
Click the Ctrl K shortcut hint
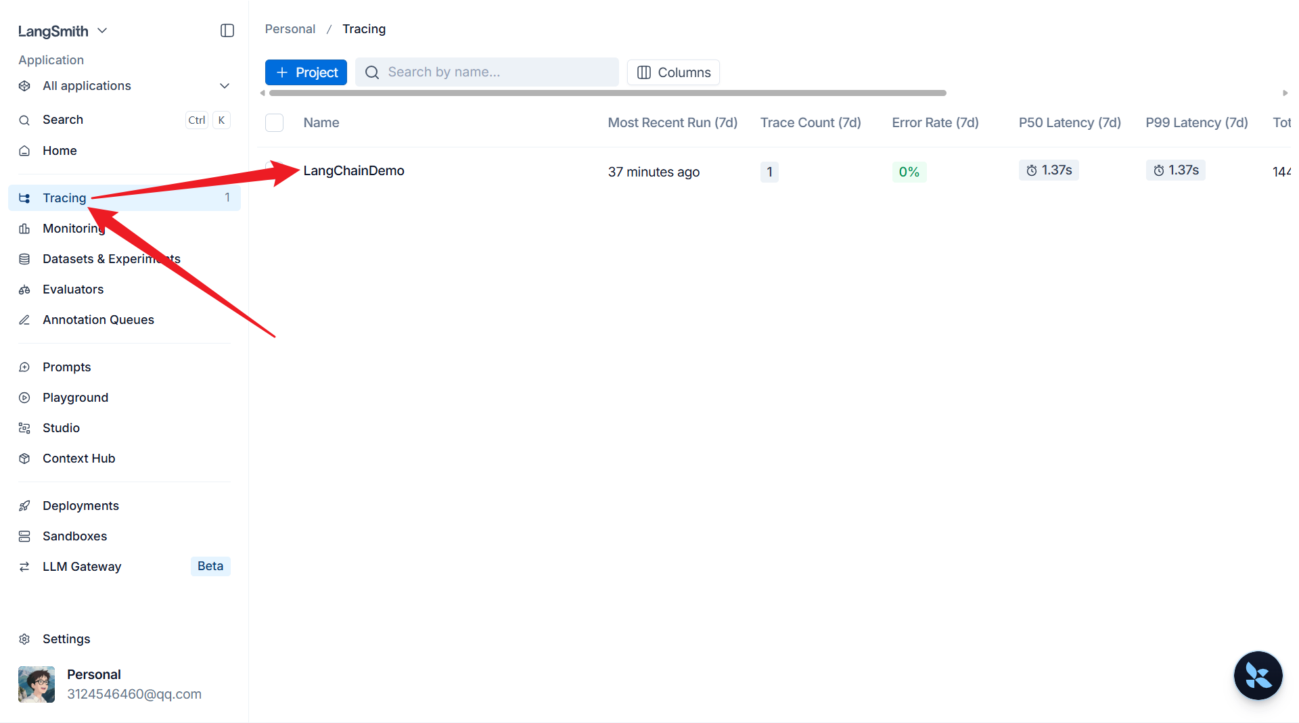208,120
